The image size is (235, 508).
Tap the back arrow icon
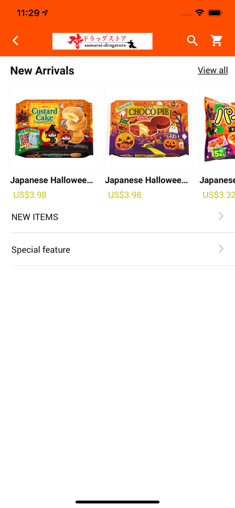(x=16, y=41)
